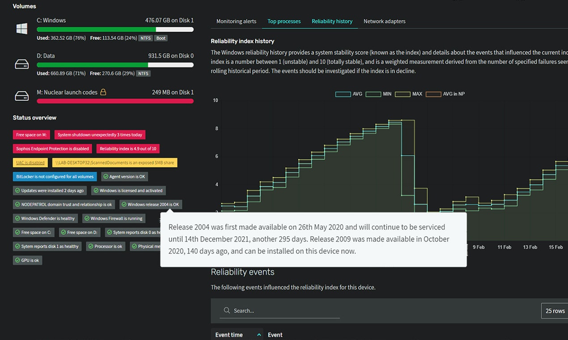Click the 'Status overview' heading
Screen dimensions: 568x340
pos(34,118)
